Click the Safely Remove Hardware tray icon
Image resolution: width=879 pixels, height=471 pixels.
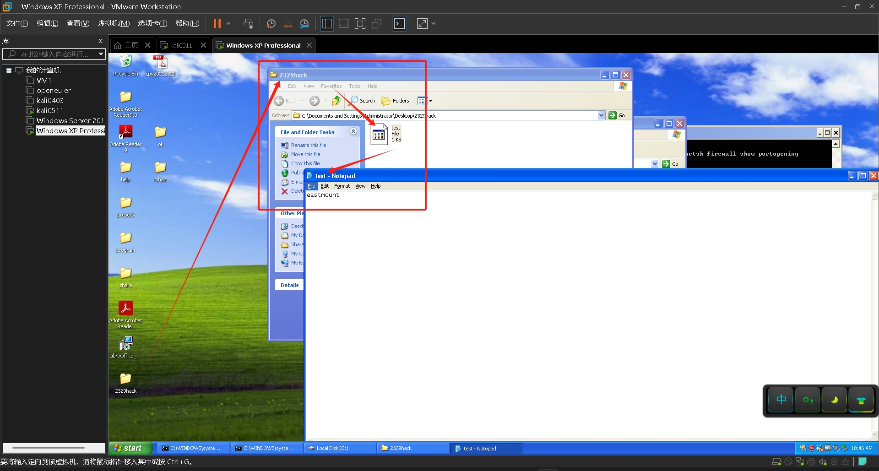[x=844, y=448]
